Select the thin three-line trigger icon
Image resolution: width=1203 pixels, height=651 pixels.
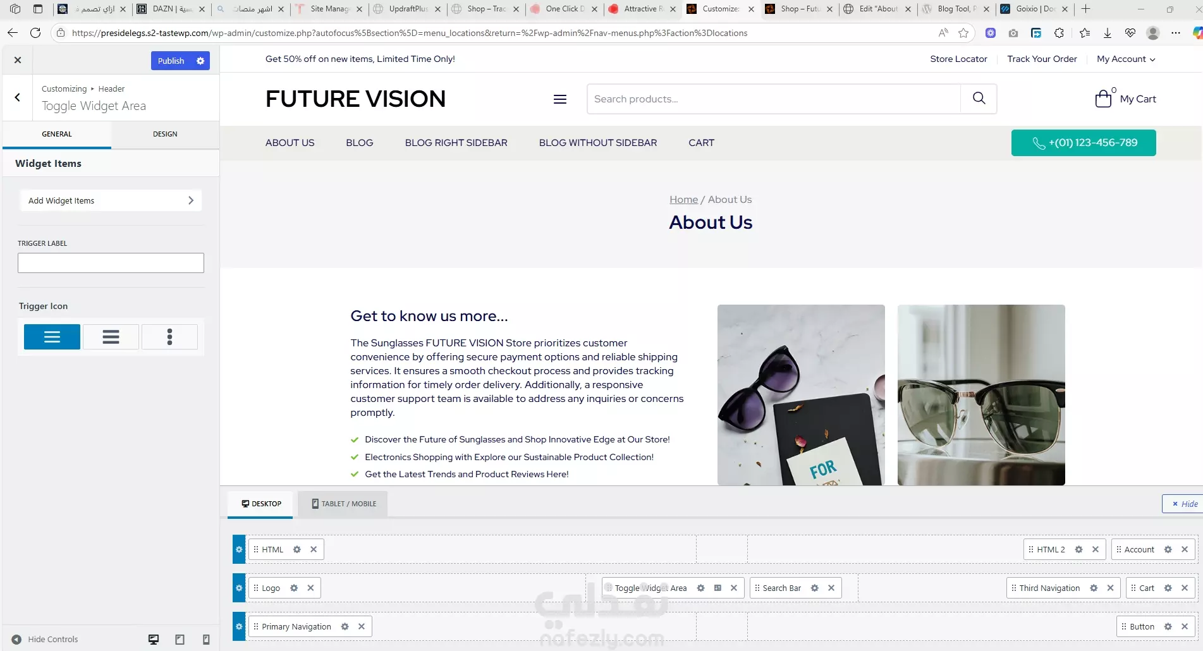point(52,337)
